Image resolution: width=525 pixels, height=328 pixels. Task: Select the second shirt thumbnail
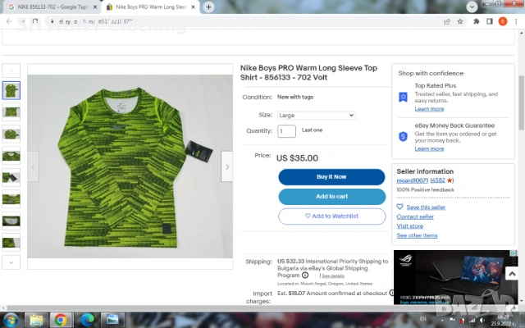[x=11, y=112]
